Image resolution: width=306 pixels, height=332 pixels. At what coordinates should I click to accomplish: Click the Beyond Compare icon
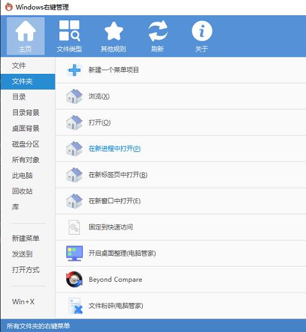[74, 279]
